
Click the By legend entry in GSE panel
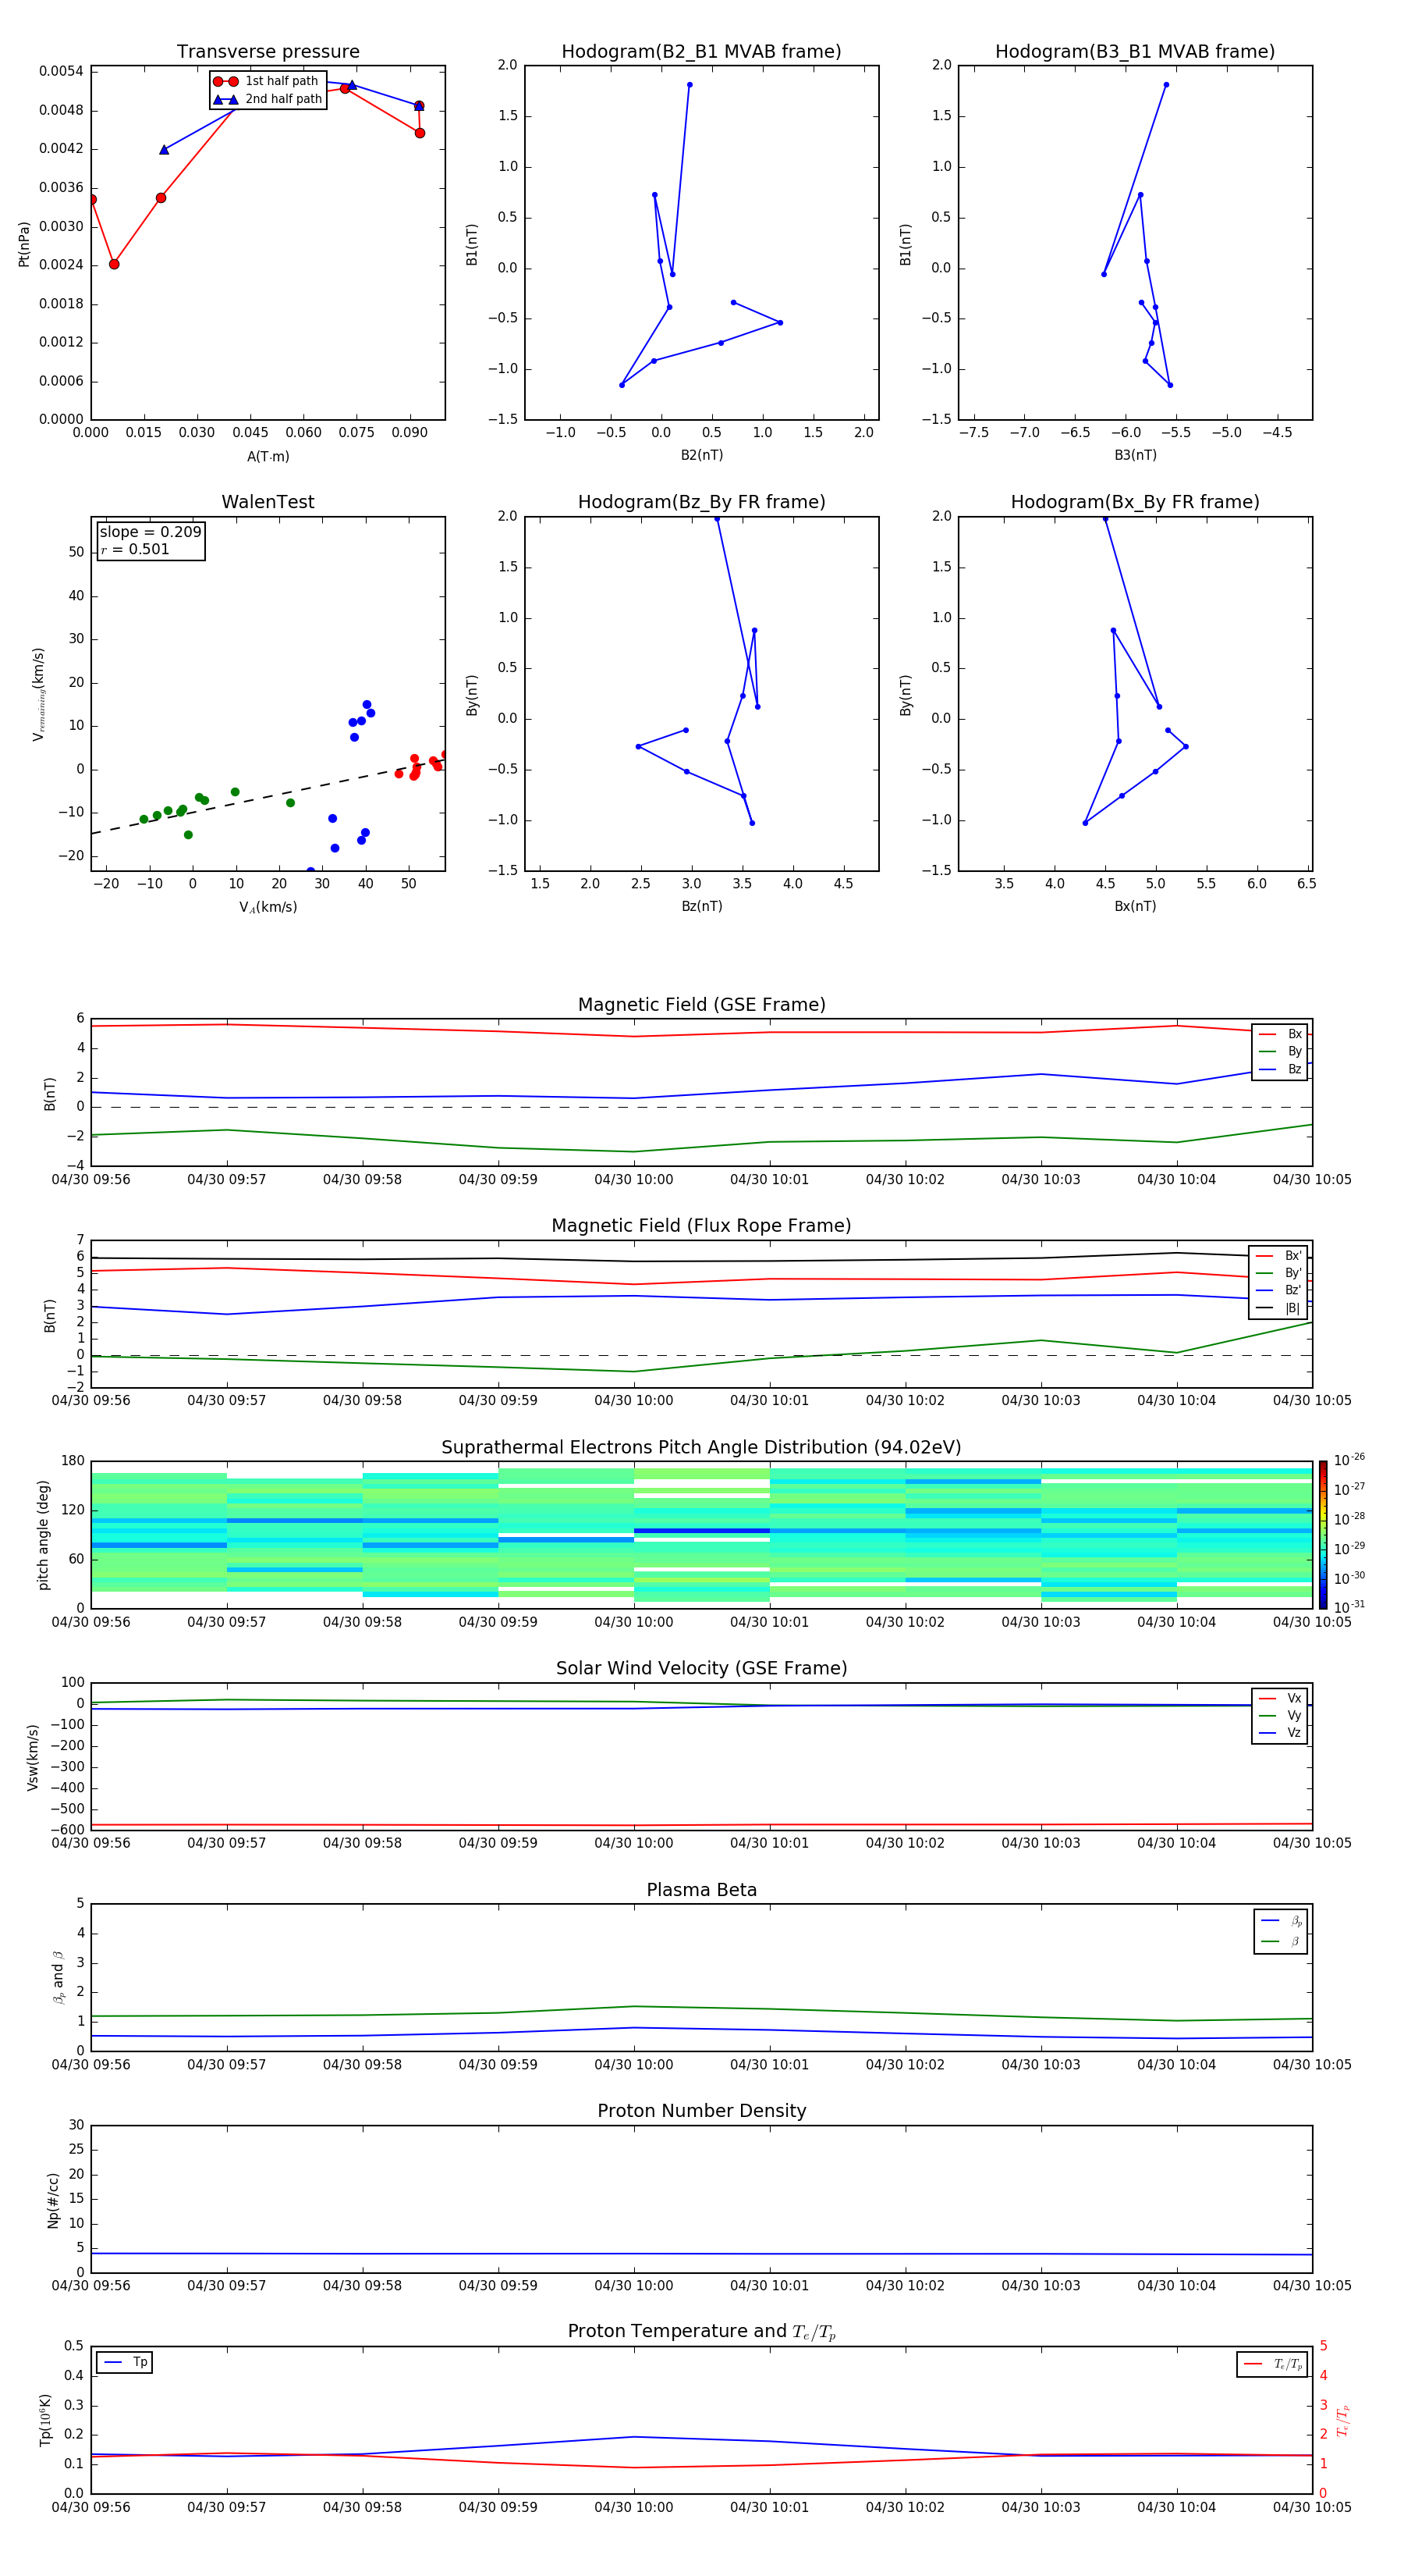[x=1280, y=1051]
